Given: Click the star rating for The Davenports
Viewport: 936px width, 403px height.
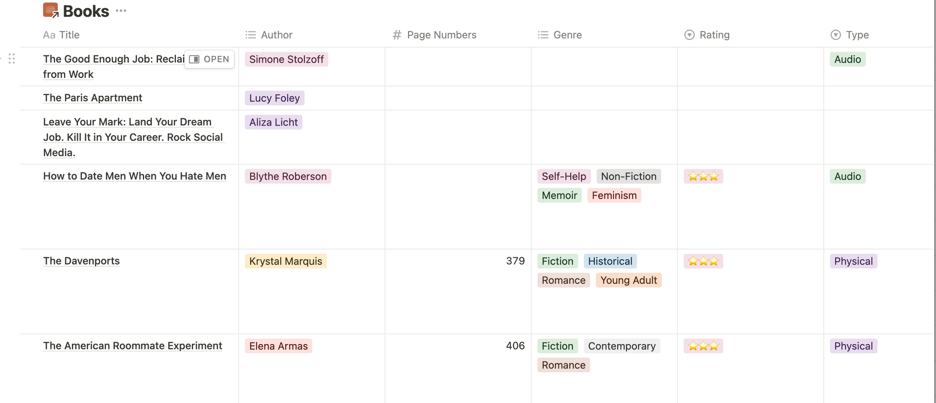Looking at the screenshot, I should click(x=703, y=261).
